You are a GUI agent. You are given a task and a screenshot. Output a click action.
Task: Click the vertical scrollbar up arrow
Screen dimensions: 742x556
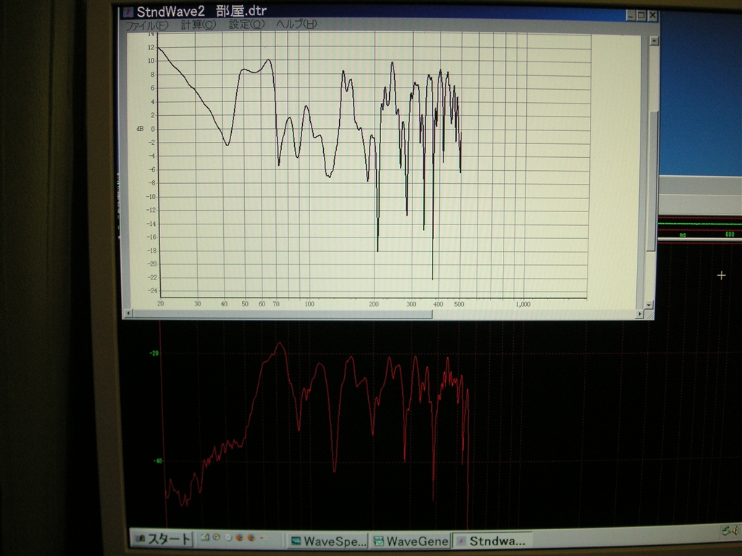(654, 41)
